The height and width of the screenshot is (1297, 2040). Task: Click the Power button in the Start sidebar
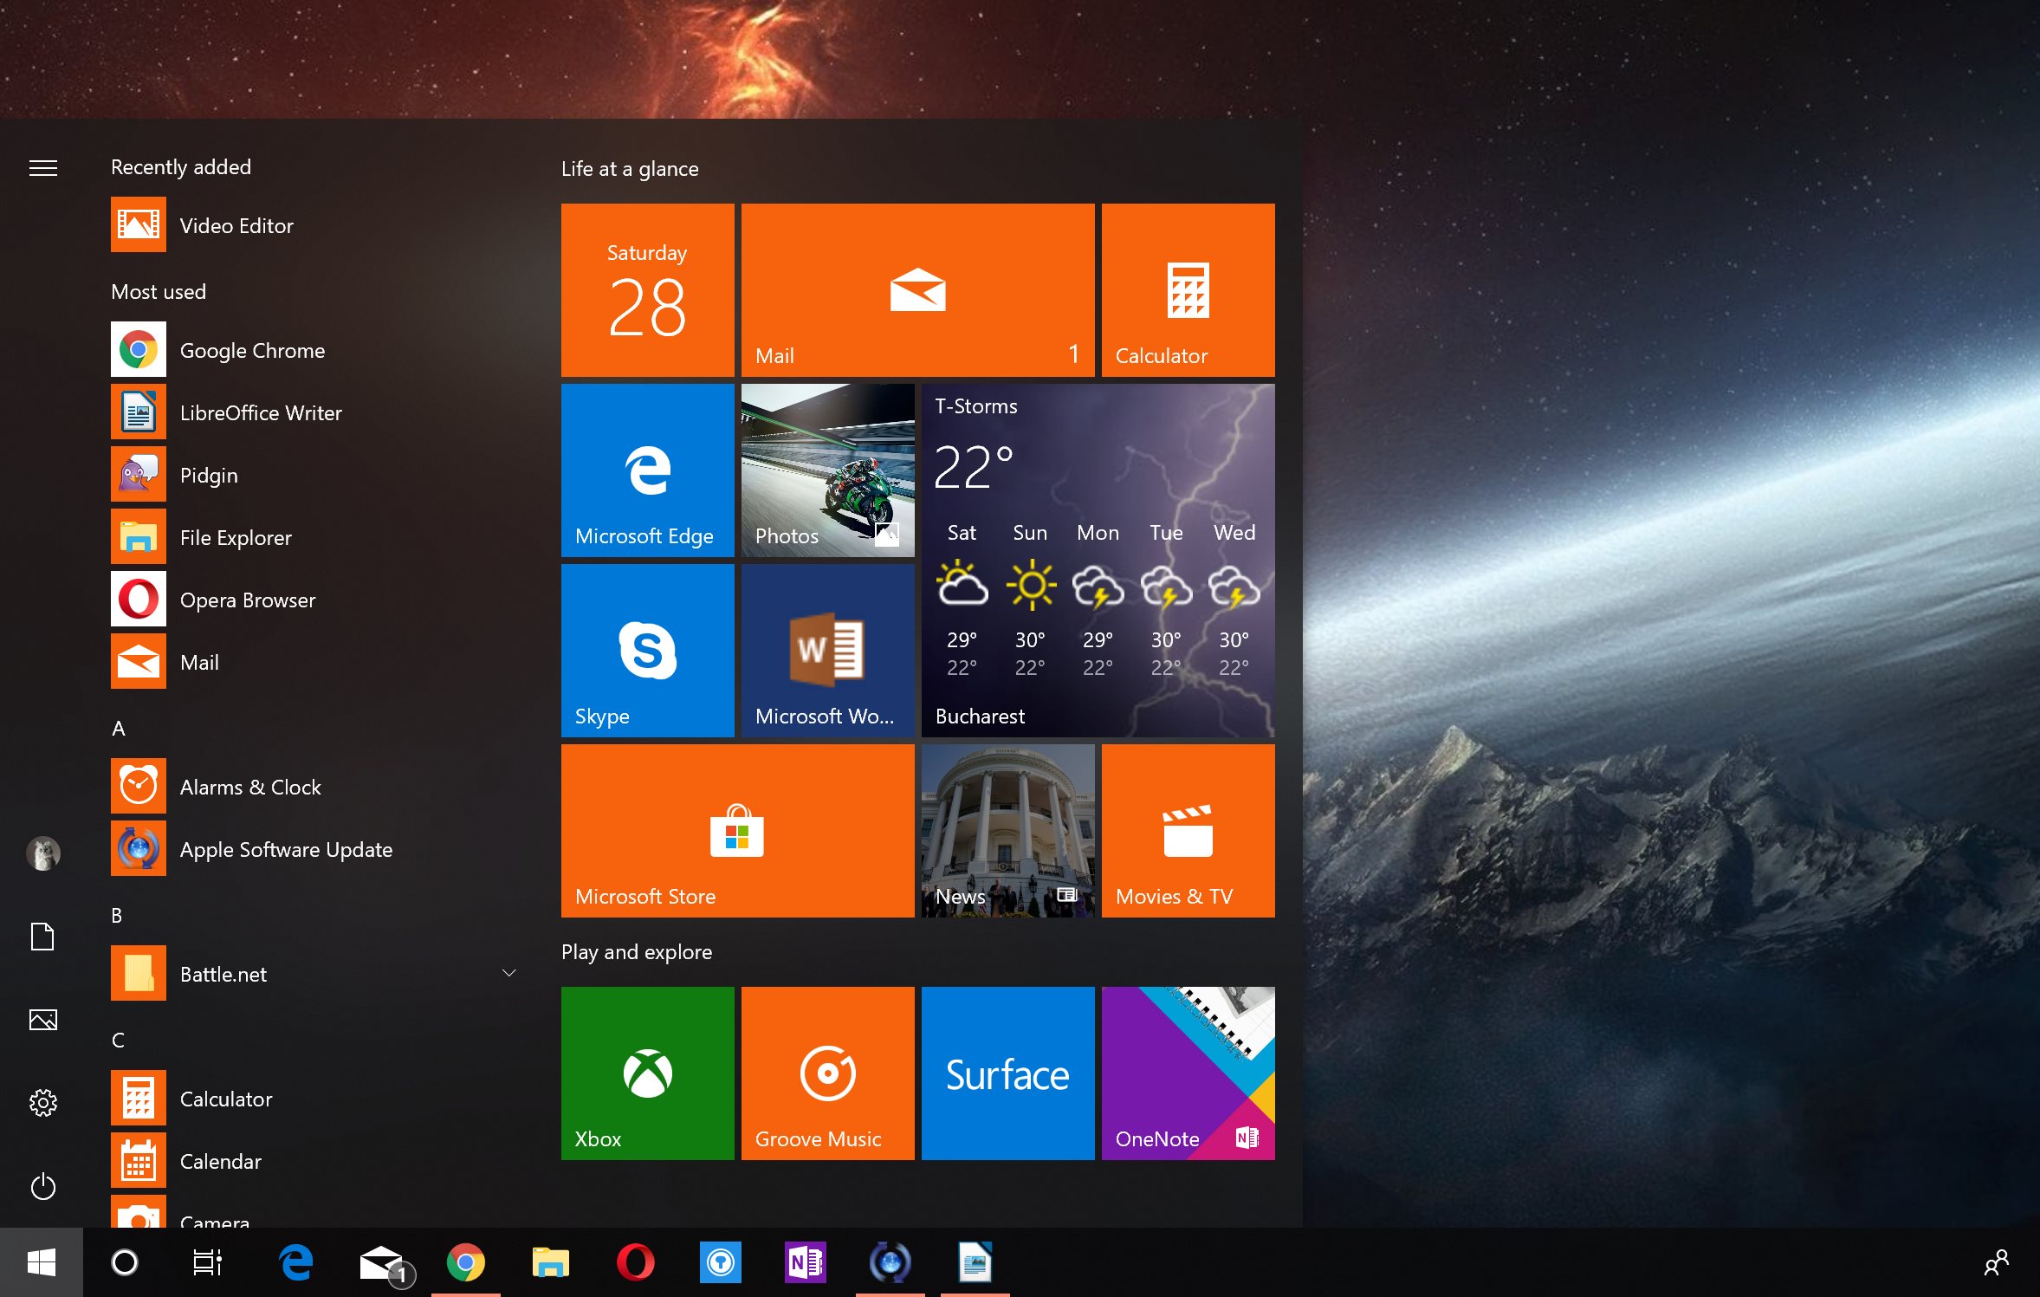click(x=42, y=1186)
